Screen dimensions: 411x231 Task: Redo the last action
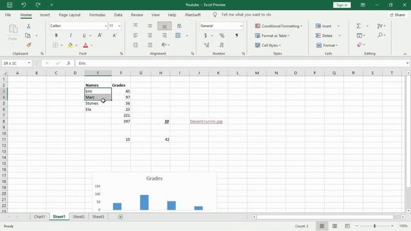tap(38, 5)
